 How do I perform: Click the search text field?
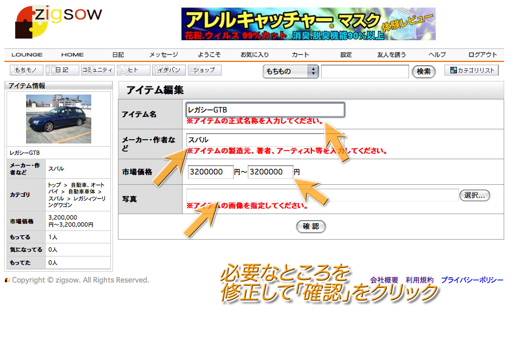[365, 71]
